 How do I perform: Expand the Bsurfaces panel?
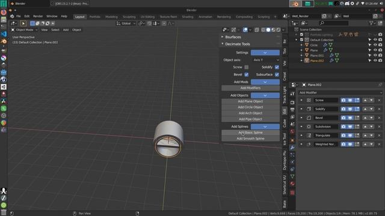(x=233, y=37)
